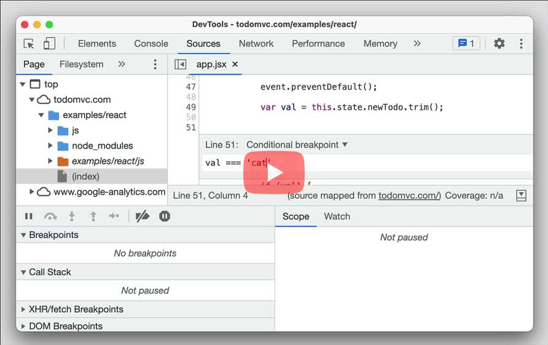
Task: Collapse the Call Stack section
Action: click(23, 272)
